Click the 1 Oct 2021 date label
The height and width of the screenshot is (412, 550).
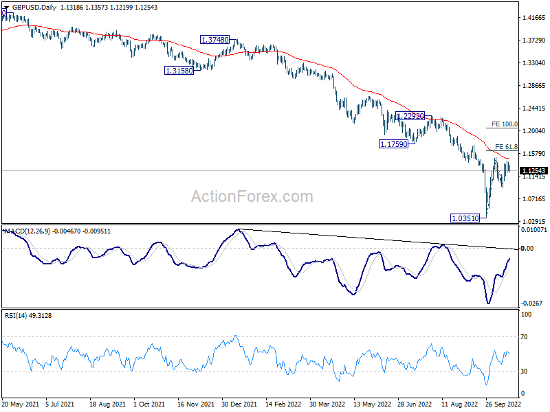tap(149, 404)
